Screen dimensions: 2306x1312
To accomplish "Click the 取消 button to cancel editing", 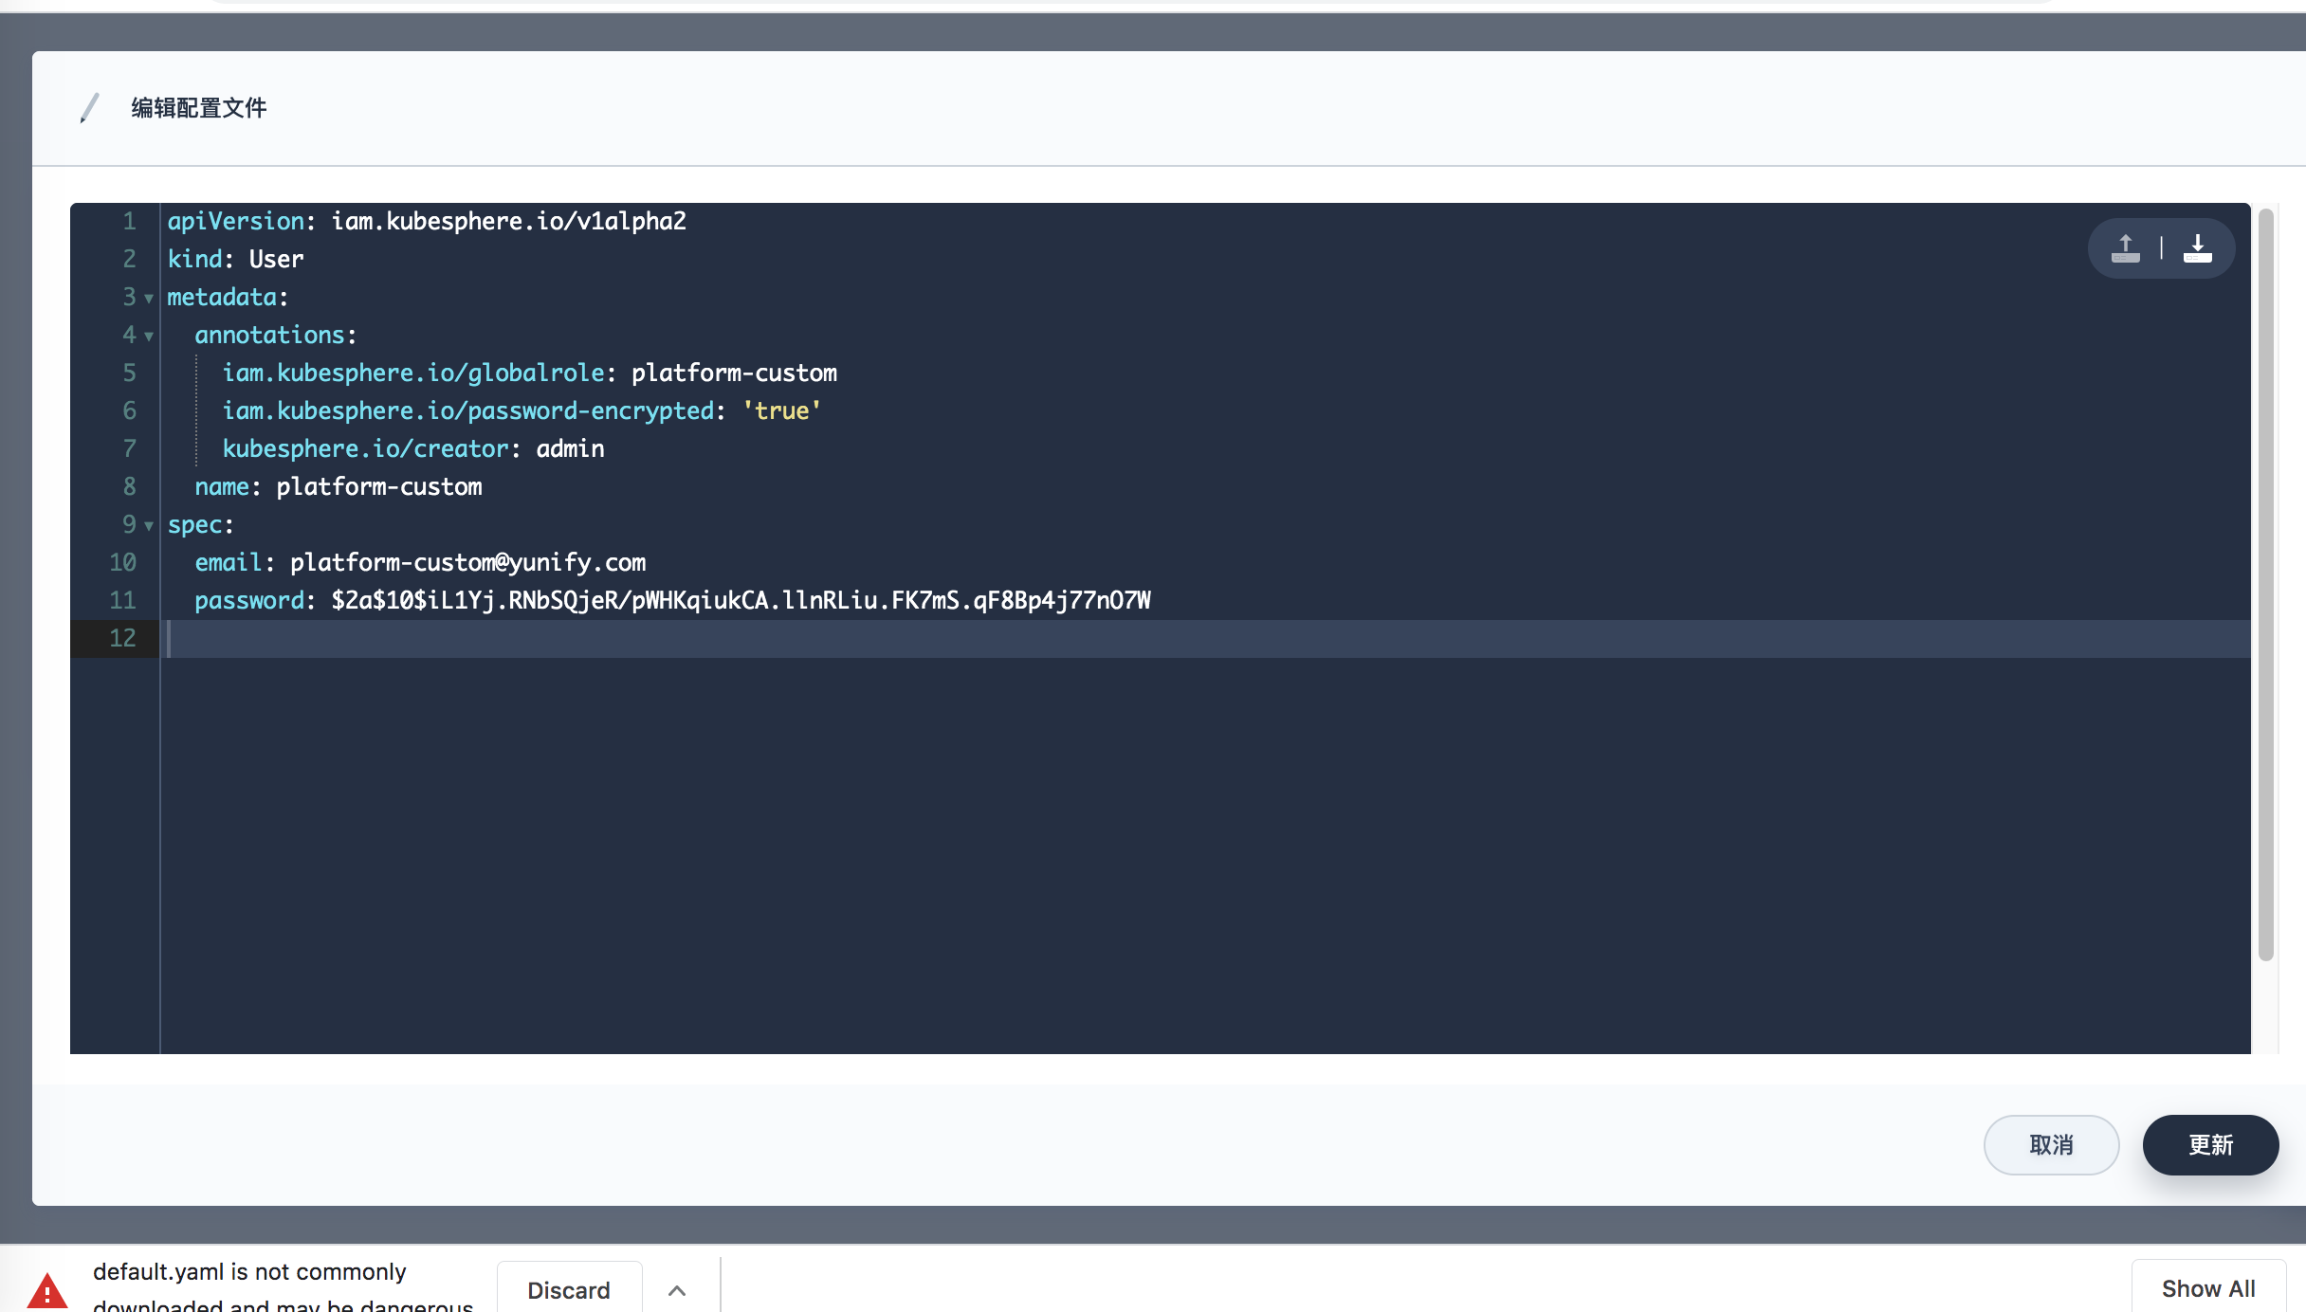I will click(2051, 1144).
